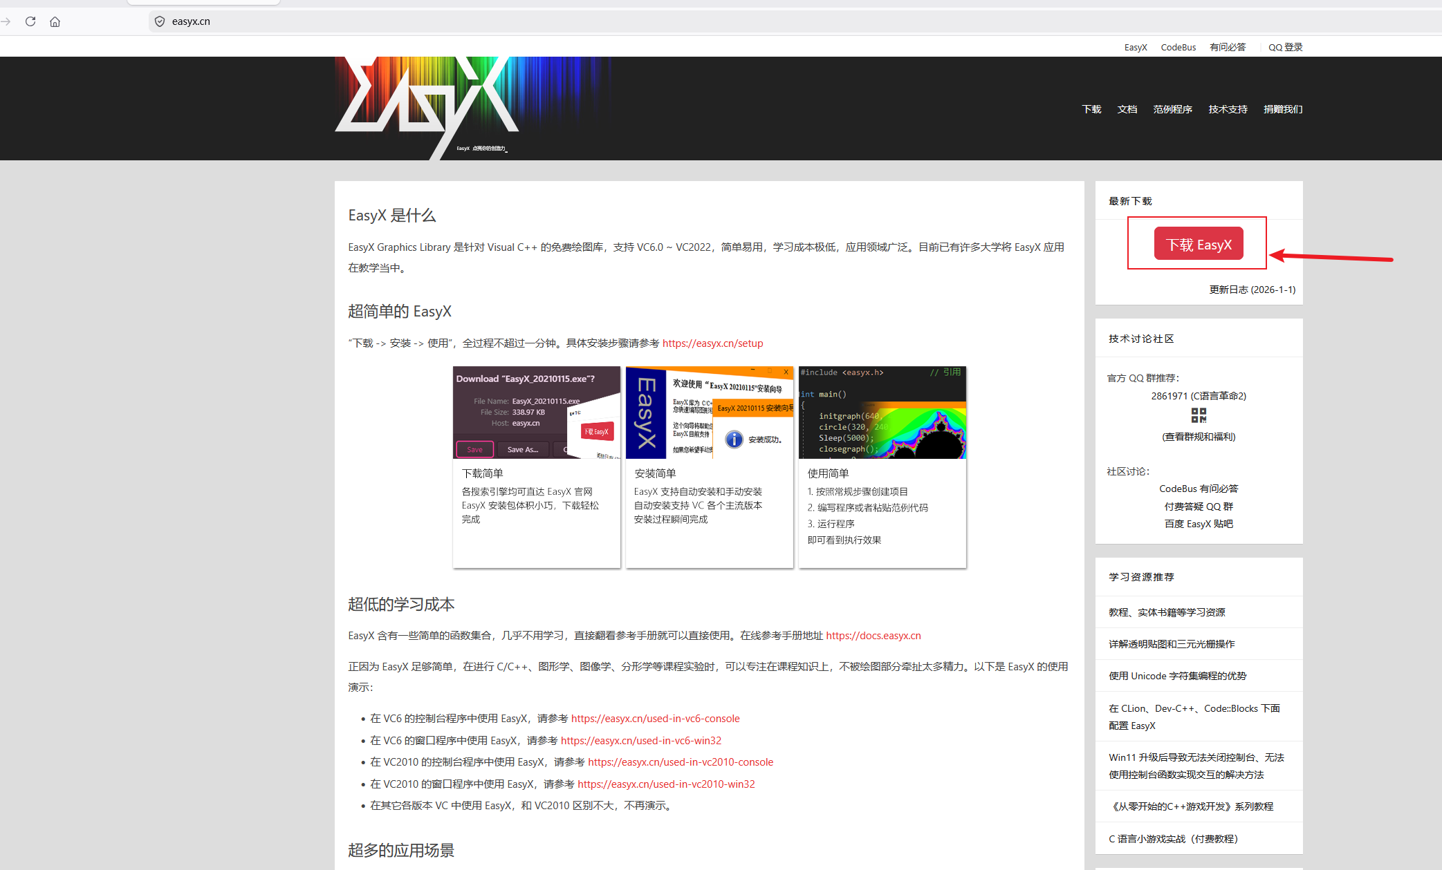Click QQ 登录 to sign in

pyautogui.click(x=1286, y=47)
